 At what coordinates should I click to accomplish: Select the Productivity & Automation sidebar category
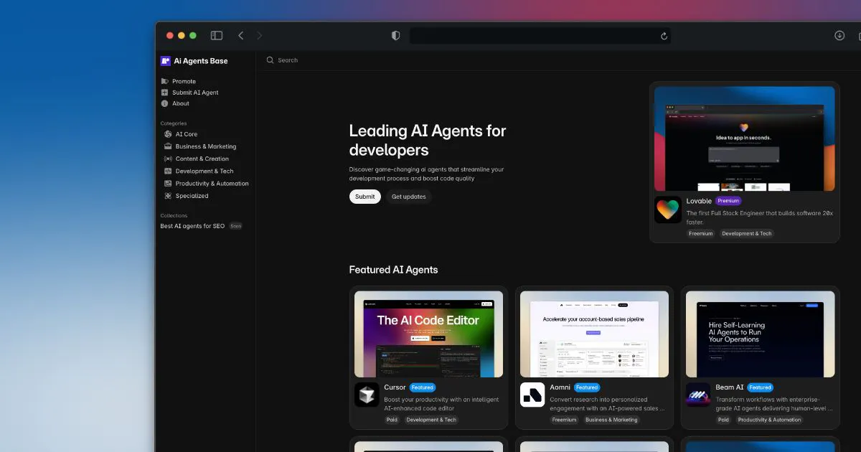click(212, 184)
